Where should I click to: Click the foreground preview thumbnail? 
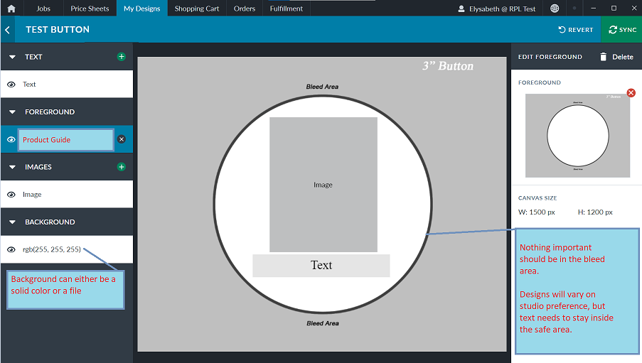coord(577,135)
